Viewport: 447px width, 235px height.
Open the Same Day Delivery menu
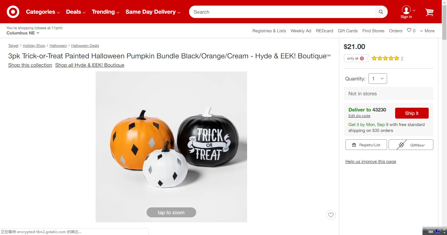(x=153, y=12)
